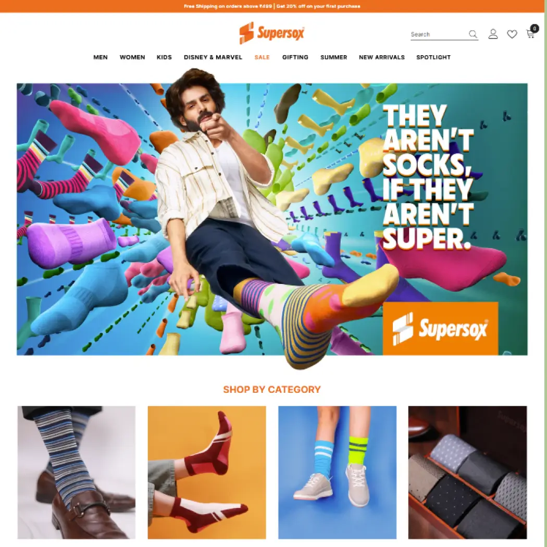Click the free shipping announcement bar

[272, 6]
